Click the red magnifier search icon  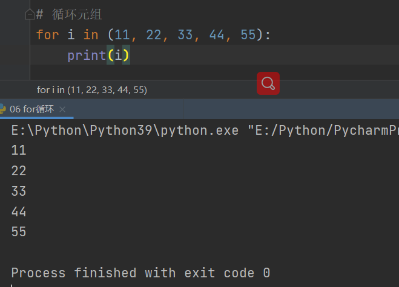click(x=268, y=83)
